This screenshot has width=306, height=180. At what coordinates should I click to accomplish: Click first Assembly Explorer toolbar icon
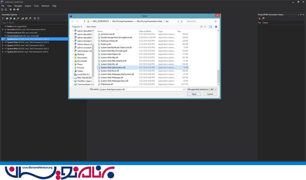(3, 18)
